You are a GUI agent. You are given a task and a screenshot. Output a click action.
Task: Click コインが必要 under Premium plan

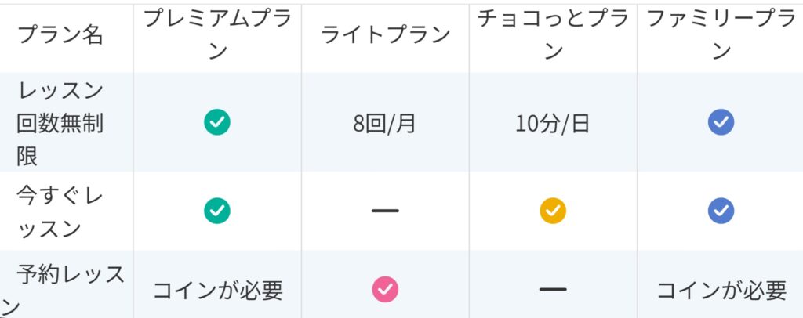pos(218,291)
